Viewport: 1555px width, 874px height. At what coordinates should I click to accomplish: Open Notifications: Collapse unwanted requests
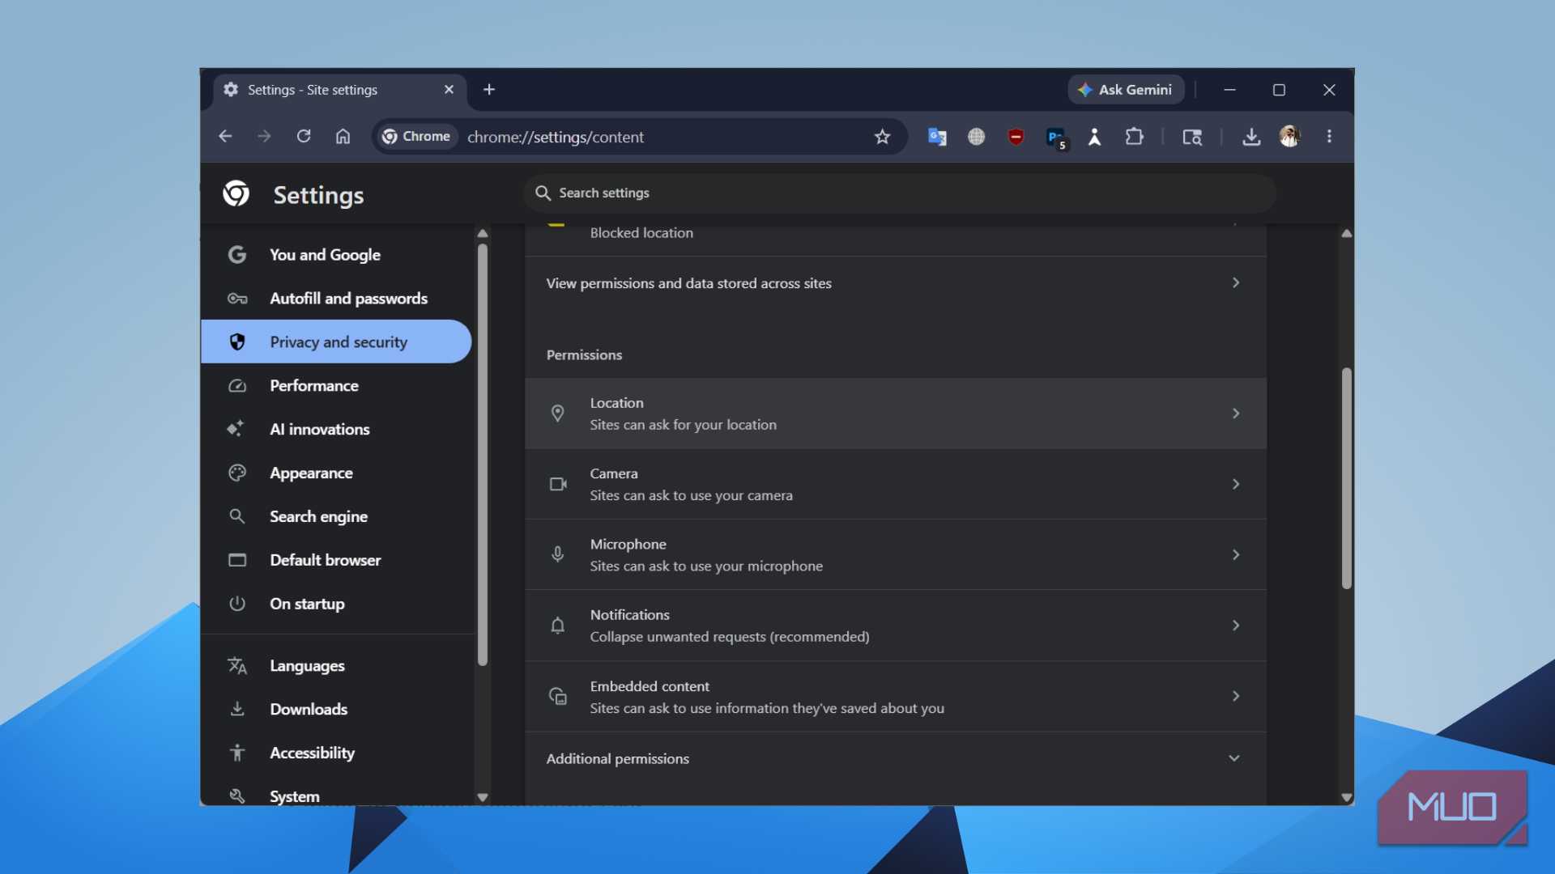click(896, 626)
